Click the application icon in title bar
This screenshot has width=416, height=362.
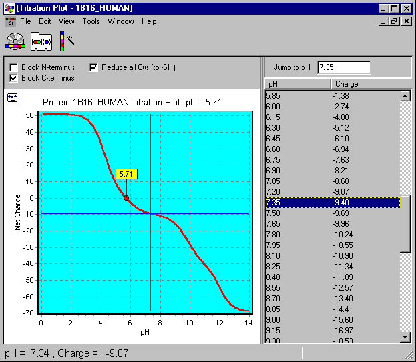9,8
